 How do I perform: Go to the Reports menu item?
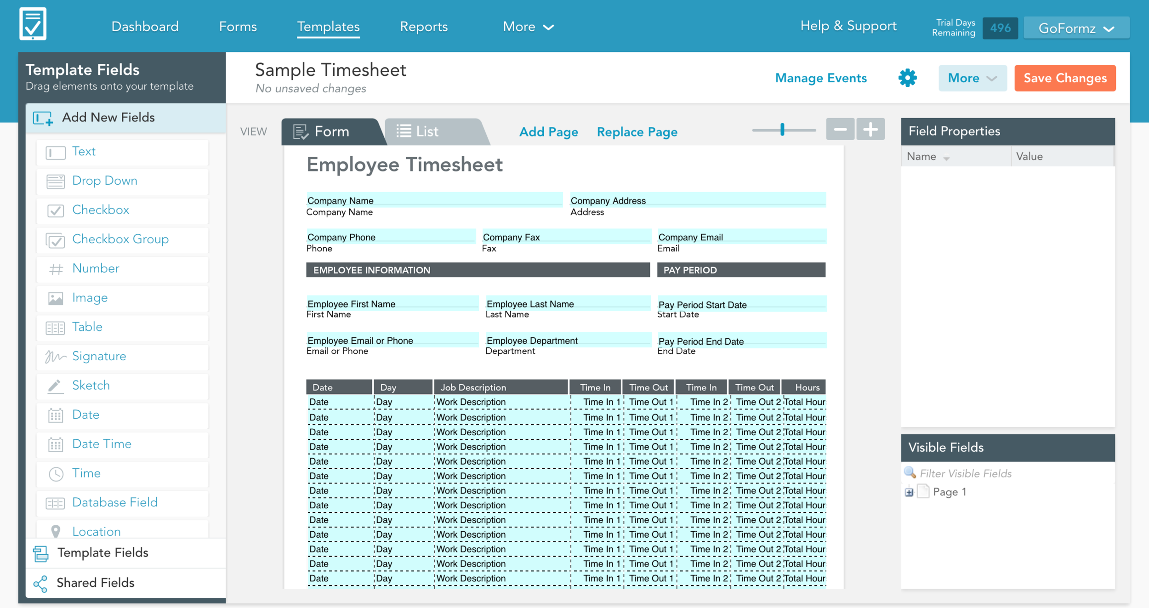pyautogui.click(x=423, y=27)
